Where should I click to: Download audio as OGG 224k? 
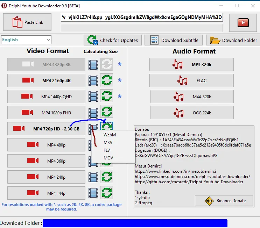(x=192, y=113)
